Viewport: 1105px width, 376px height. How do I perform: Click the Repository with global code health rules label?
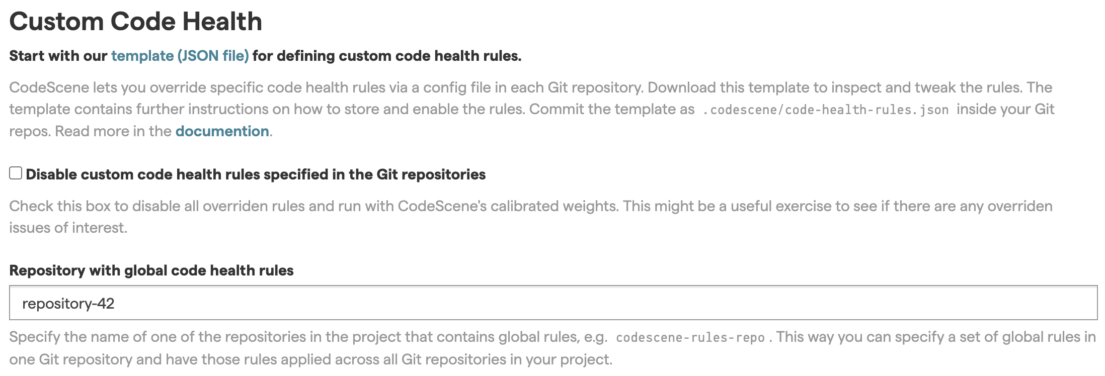click(x=152, y=270)
